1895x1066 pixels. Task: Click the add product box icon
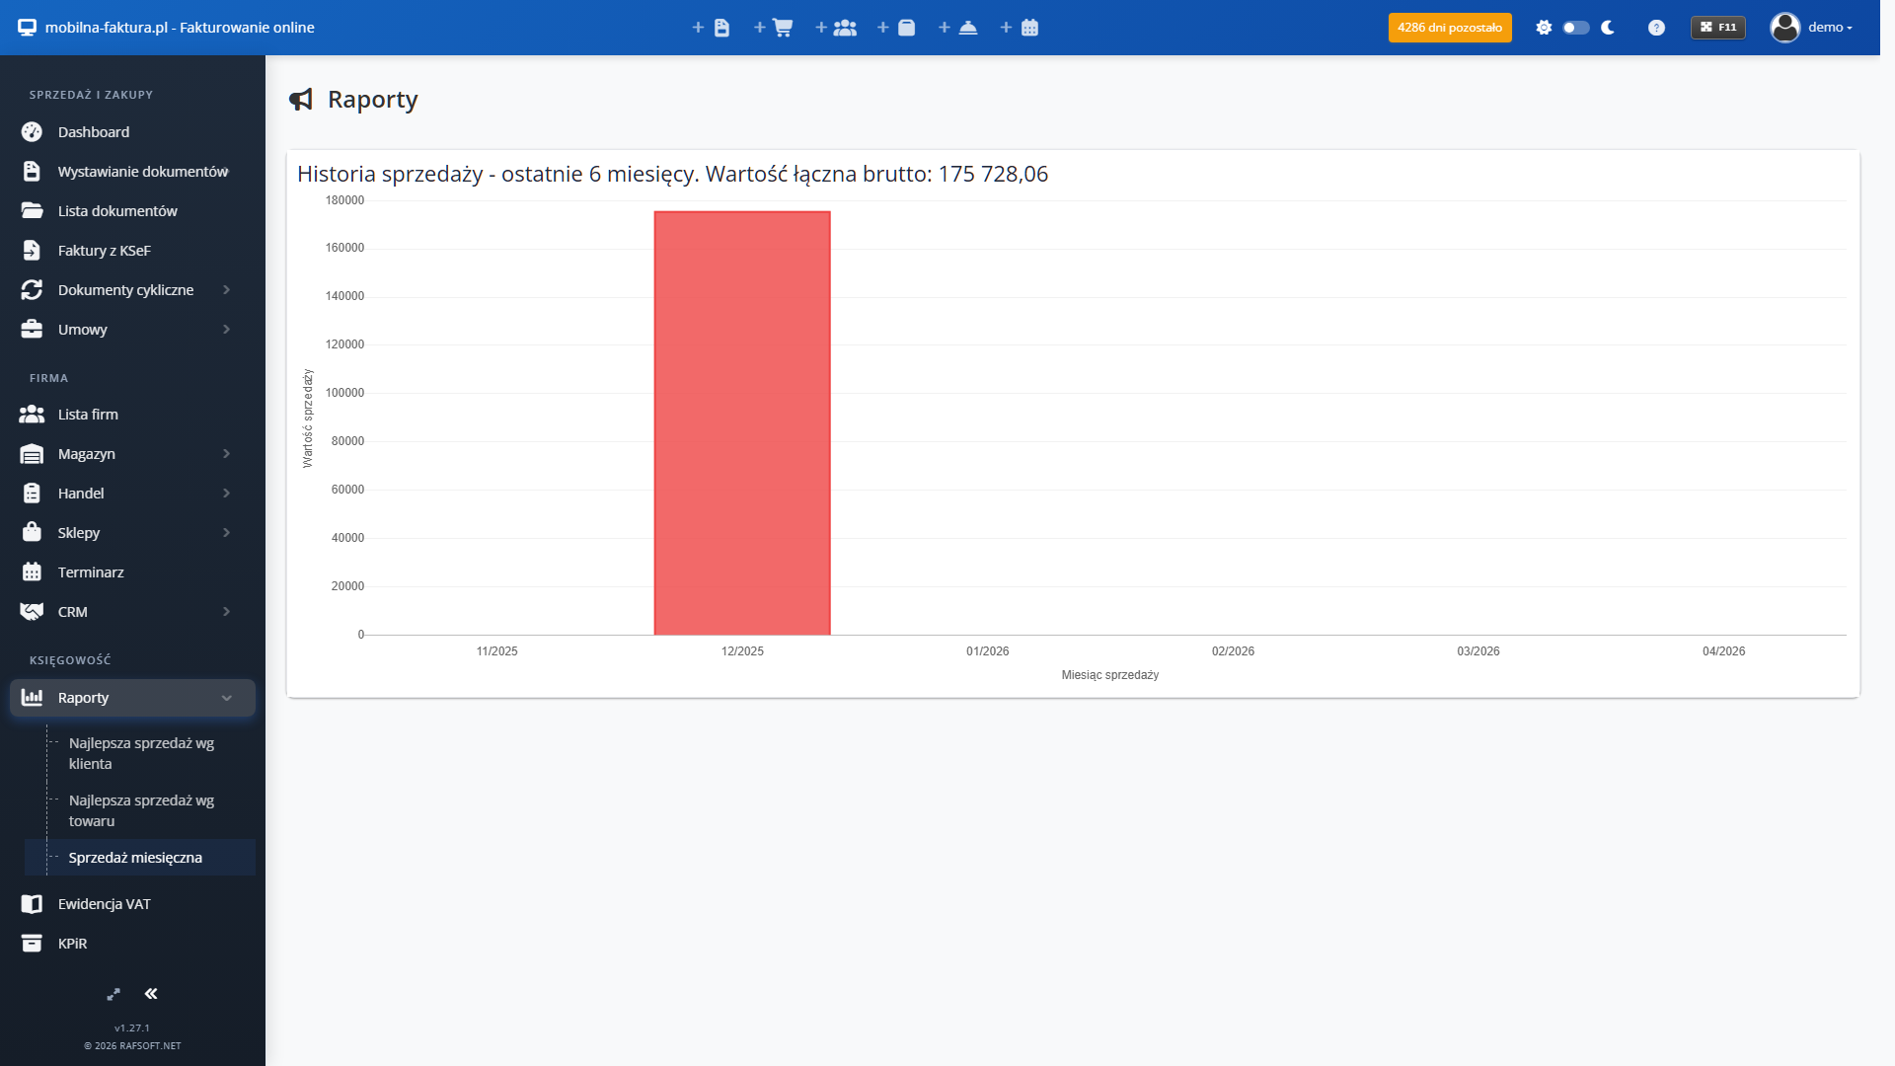tap(897, 28)
